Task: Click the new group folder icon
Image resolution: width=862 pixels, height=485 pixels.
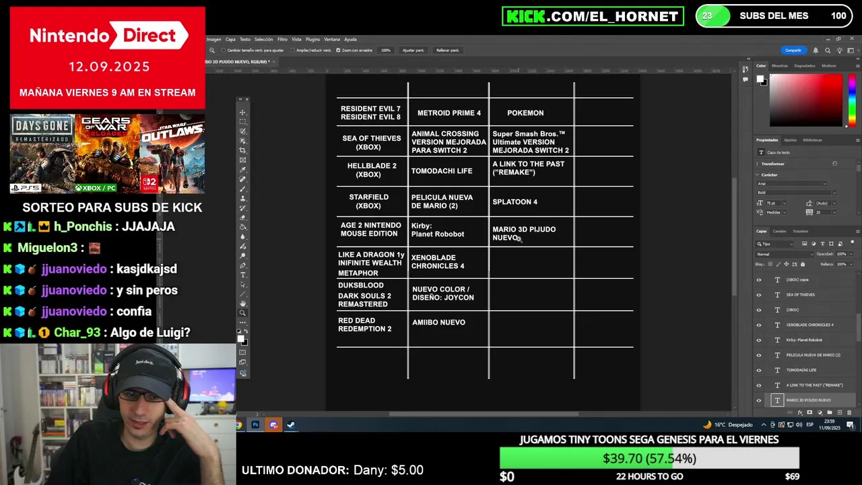Action: (x=830, y=412)
